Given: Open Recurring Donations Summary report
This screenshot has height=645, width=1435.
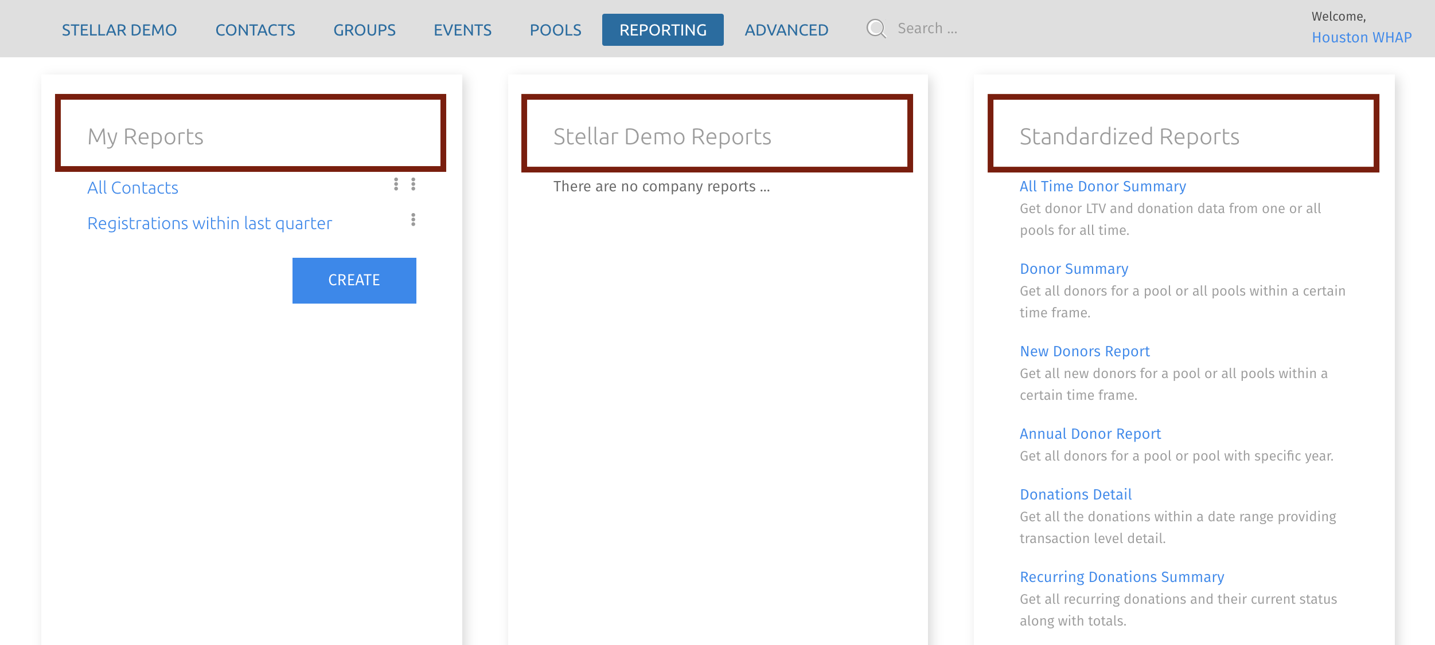Looking at the screenshot, I should point(1121,577).
